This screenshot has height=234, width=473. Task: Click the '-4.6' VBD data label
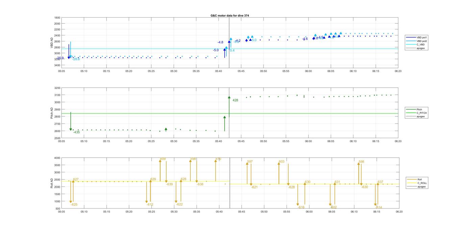tap(305, 39)
